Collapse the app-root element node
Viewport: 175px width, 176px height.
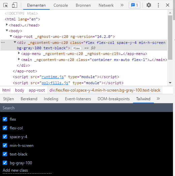tap(11, 36)
